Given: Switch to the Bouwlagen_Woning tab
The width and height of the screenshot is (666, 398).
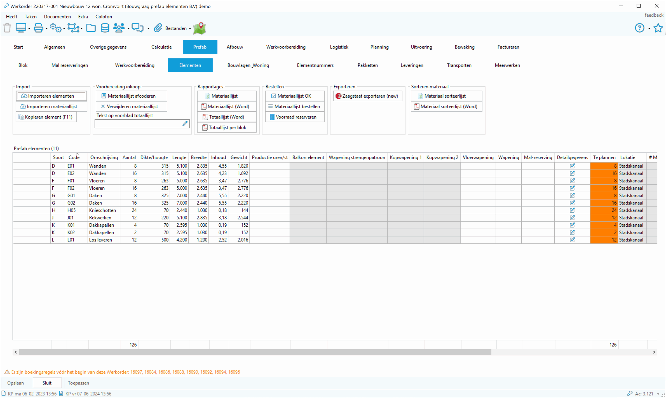Looking at the screenshot, I should [x=248, y=65].
